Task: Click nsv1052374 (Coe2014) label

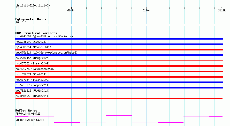Action: pyautogui.click(x=31, y=74)
